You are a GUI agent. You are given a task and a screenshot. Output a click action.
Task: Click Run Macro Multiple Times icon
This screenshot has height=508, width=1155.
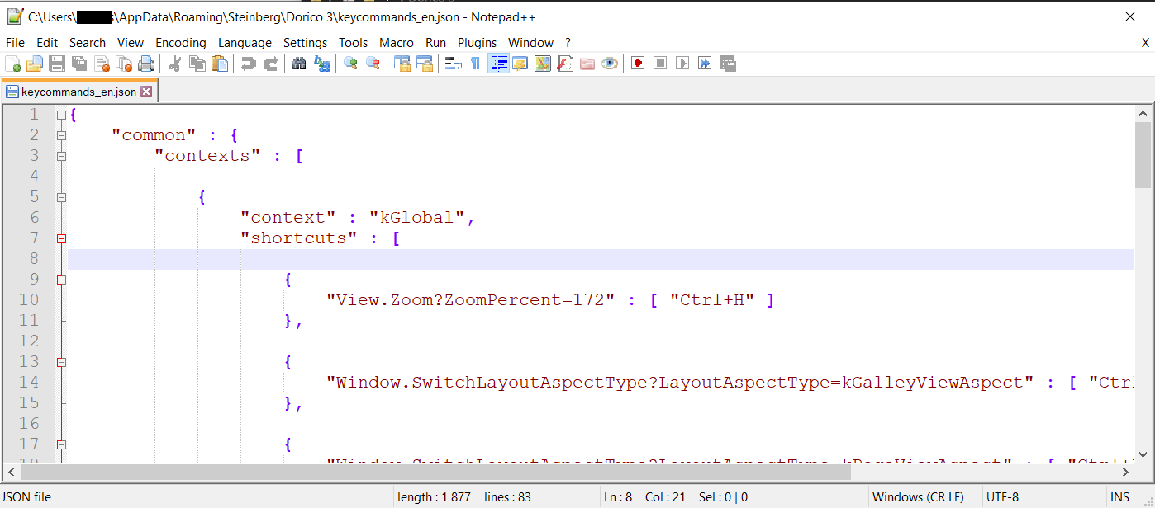coord(705,63)
